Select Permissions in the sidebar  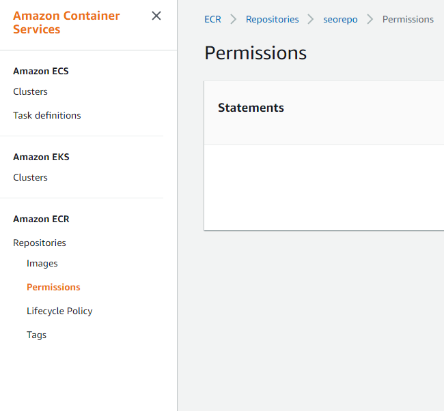click(53, 287)
